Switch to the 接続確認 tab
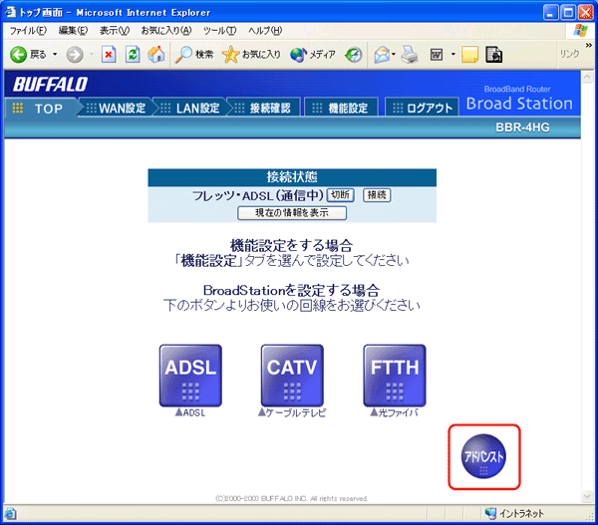 click(x=264, y=109)
